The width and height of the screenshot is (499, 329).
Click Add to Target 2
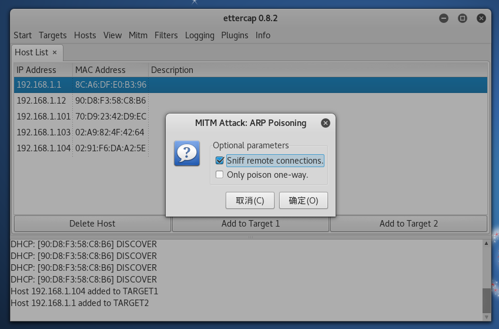point(408,224)
